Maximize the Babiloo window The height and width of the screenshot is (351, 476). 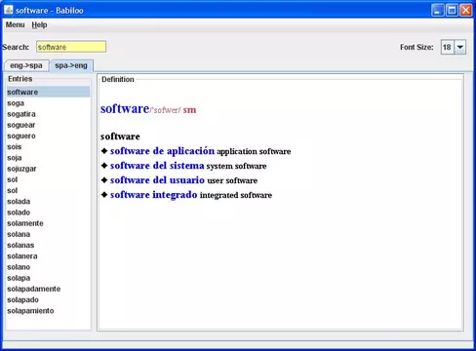452,10
